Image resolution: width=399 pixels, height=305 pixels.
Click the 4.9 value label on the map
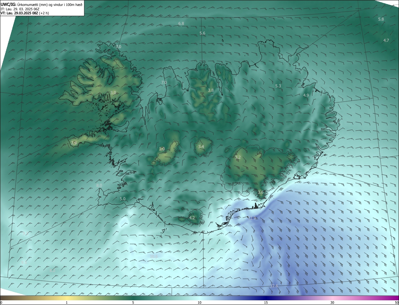point(306,95)
